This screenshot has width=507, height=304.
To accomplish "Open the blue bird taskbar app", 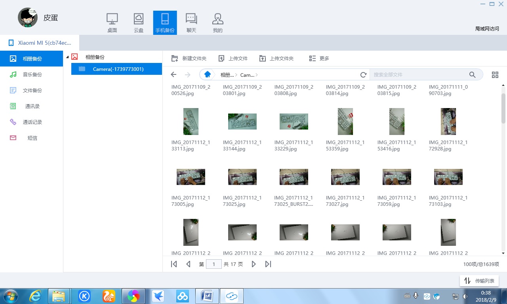I will pyautogui.click(x=158, y=296).
